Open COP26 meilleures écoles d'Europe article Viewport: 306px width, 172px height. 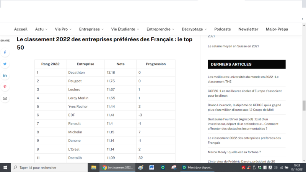pyautogui.click(x=245, y=93)
